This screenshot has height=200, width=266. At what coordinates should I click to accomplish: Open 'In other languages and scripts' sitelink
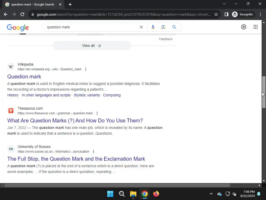[x=46, y=95]
